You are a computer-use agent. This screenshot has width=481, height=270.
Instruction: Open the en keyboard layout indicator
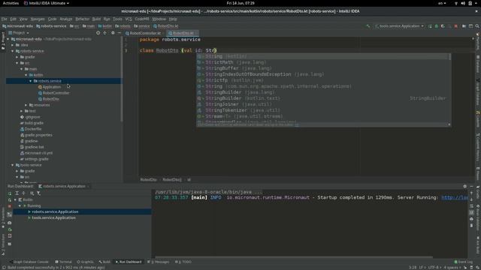[x=442, y=3]
